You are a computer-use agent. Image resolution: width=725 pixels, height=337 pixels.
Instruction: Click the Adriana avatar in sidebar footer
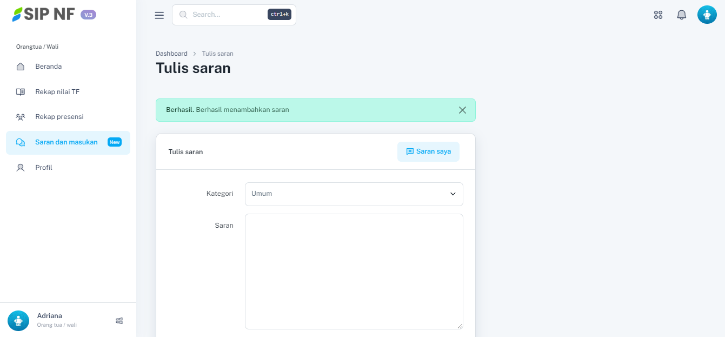point(18,320)
